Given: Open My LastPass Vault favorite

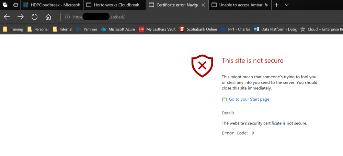Looking at the screenshot, I should (x=157, y=29).
